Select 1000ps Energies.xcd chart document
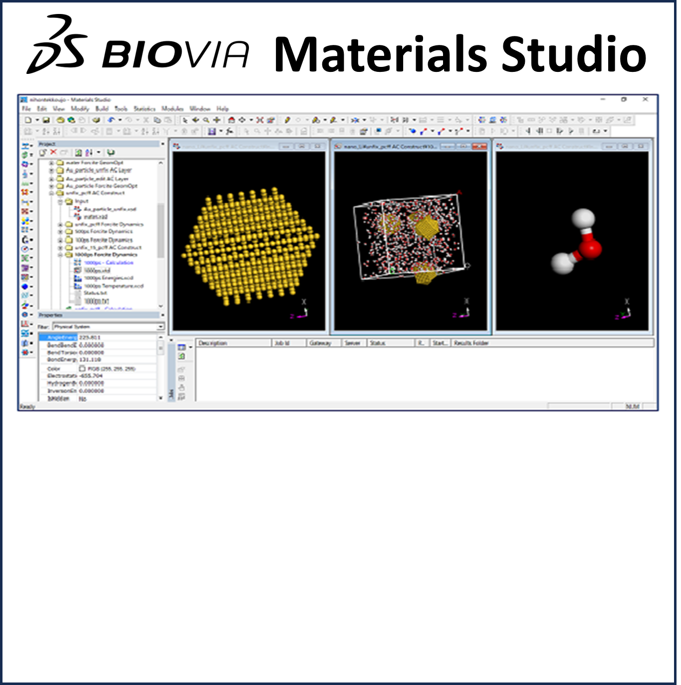Image resolution: width=681 pixels, height=685 pixels. coord(108,279)
